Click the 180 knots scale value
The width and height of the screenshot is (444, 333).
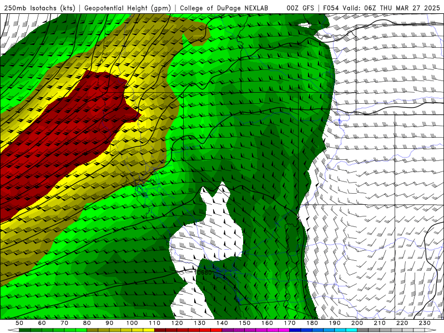312,323
